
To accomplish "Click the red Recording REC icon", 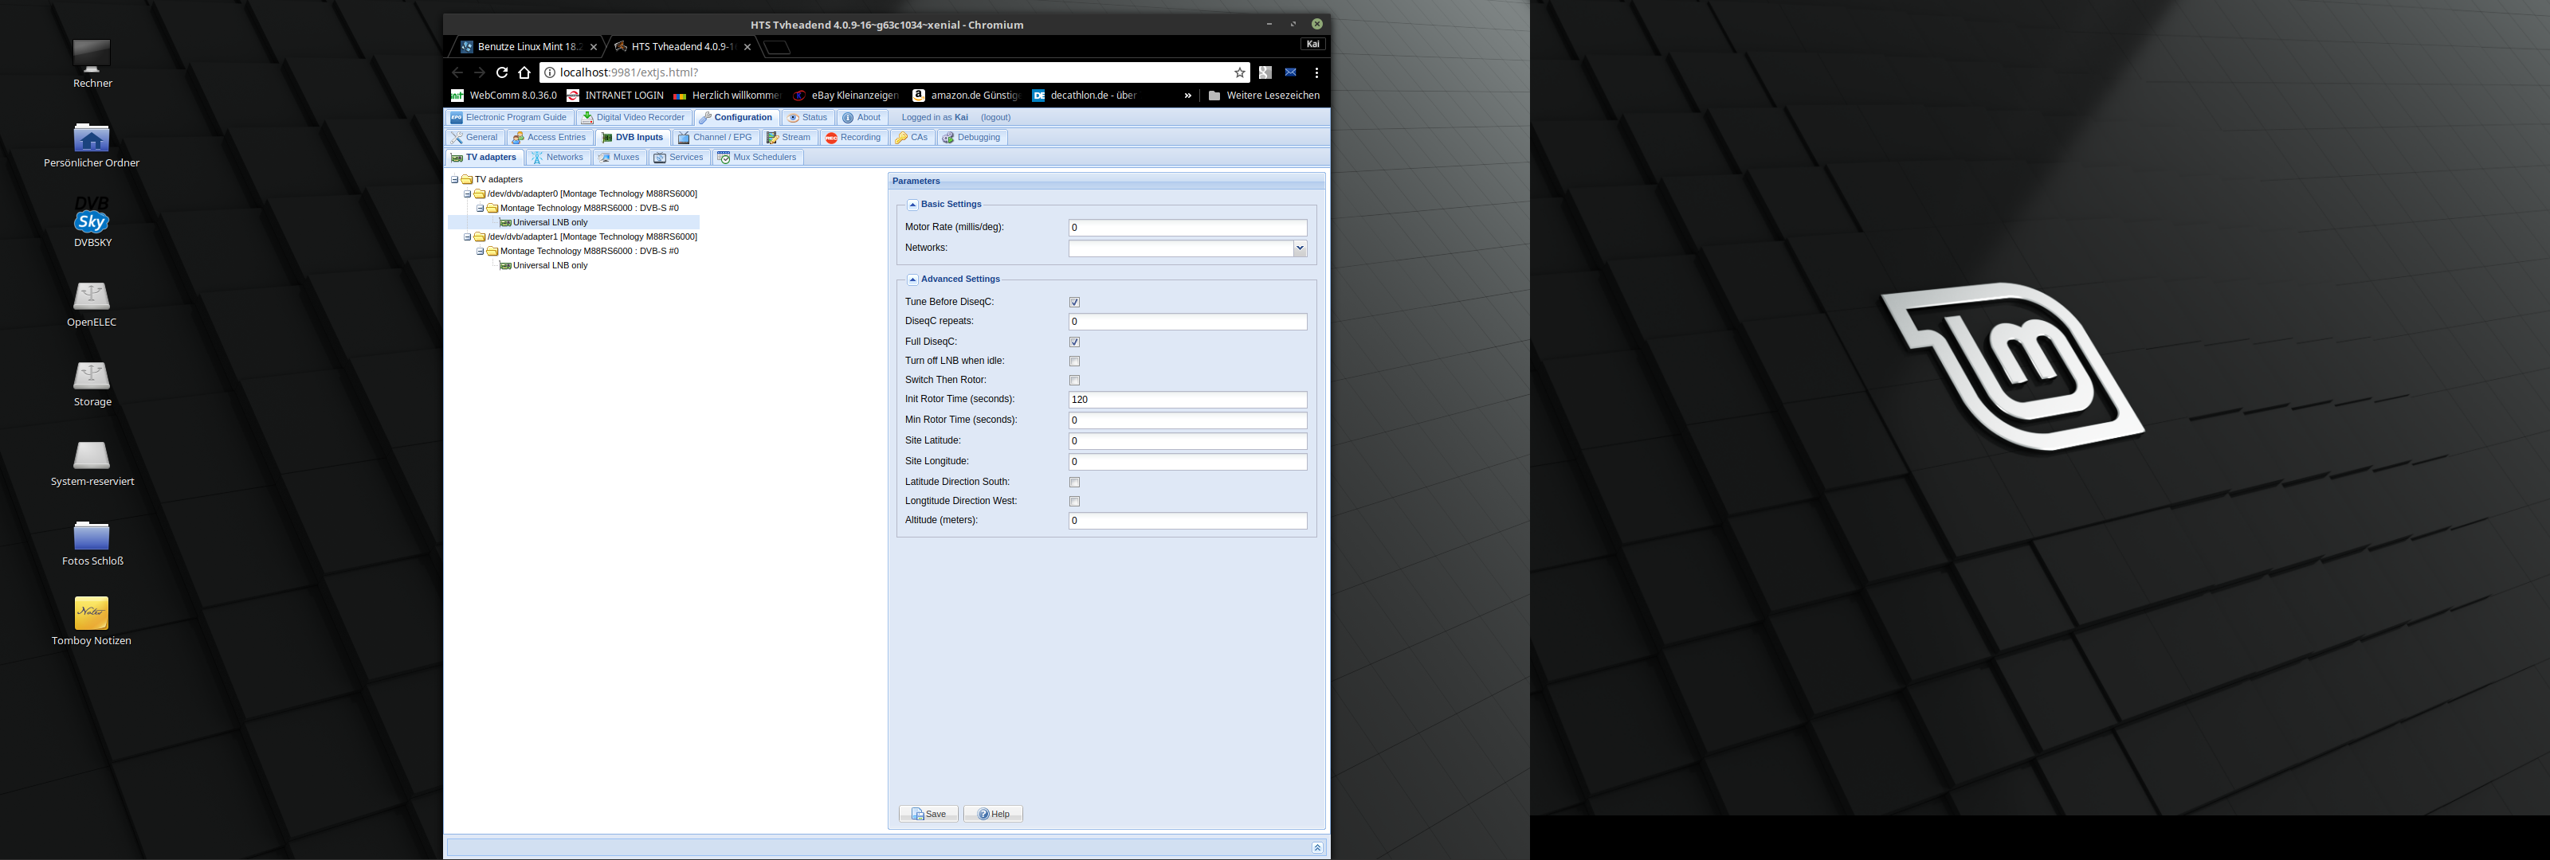I will [x=831, y=138].
